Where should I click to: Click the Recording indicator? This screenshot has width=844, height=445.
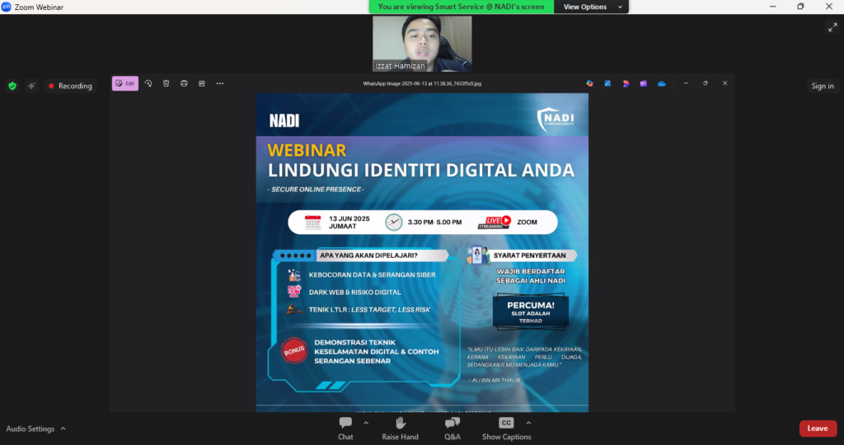coord(70,86)
